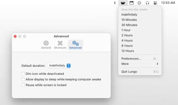
Task: Switch to the Shortcuts preferences tab
Action: tap(60, 45)
